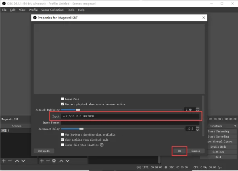
Task: Move source down with arrow icon
Action: tap(67, 161)
